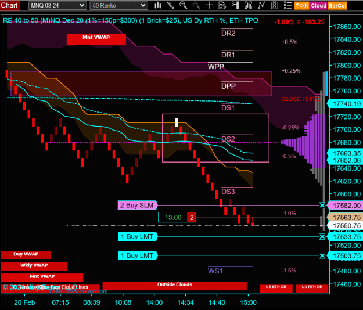Click the DR1 pivot label
Image resolution: width=363 pixels, height=310 pixels.
tap(228, 55)
